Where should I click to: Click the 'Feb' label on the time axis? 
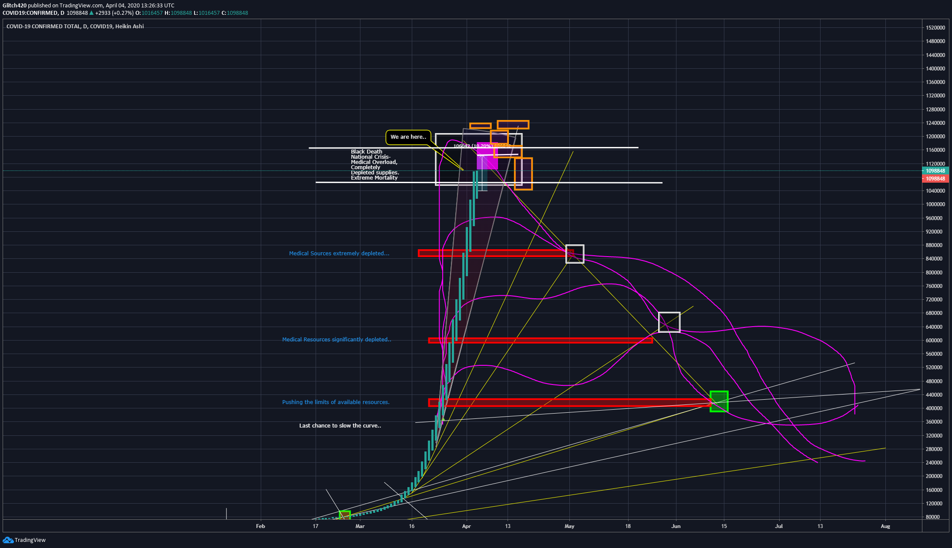(x=260, y=526)
